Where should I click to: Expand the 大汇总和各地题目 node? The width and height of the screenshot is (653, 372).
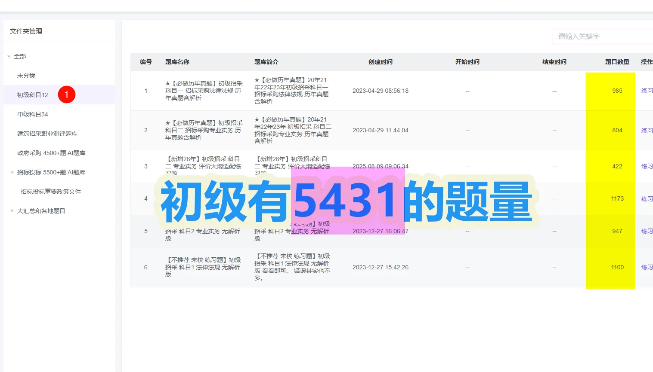[x=12, y=210]
